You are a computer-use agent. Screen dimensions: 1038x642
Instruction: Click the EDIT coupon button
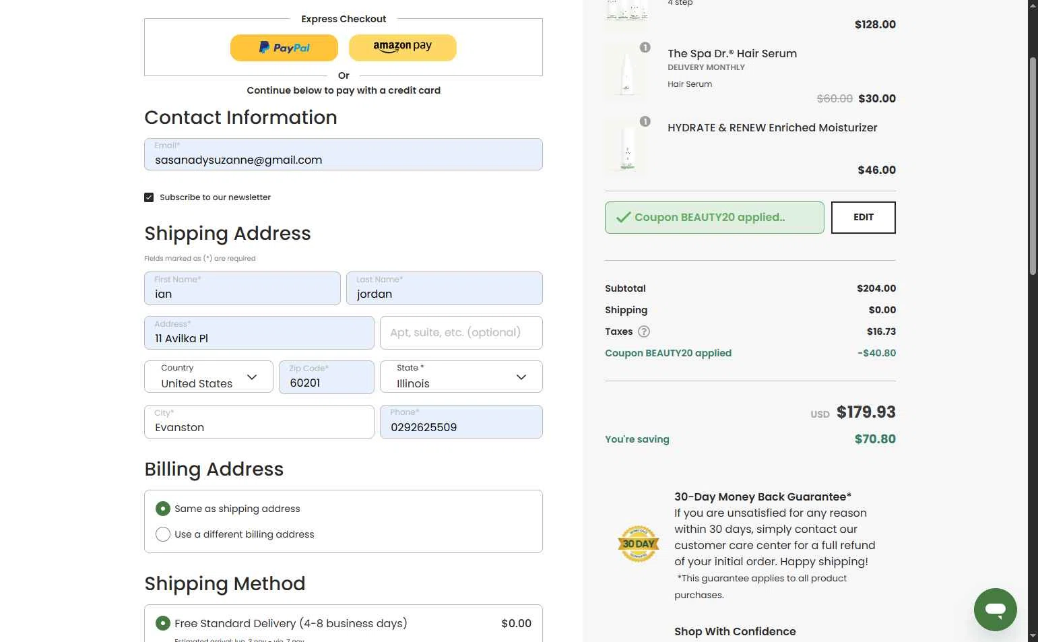[x=864, y=218]
